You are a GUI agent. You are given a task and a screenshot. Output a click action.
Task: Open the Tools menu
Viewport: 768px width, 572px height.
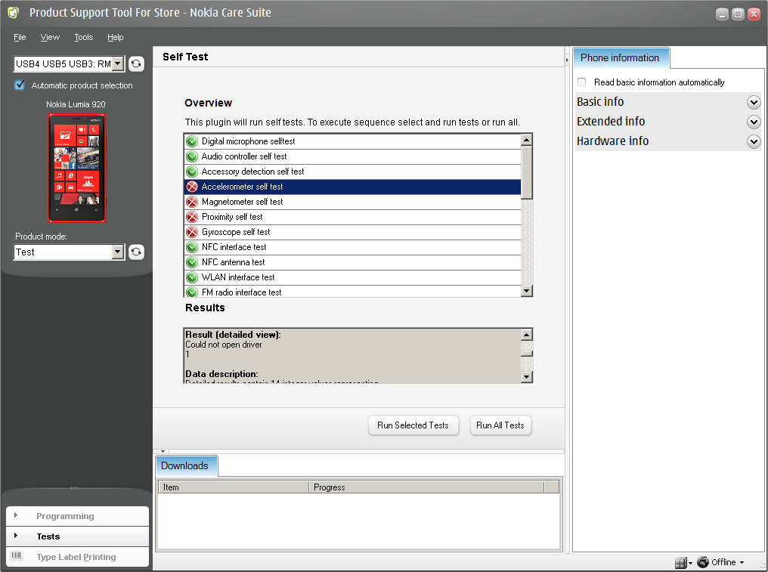pyautogui.click(x=83, y=37)
